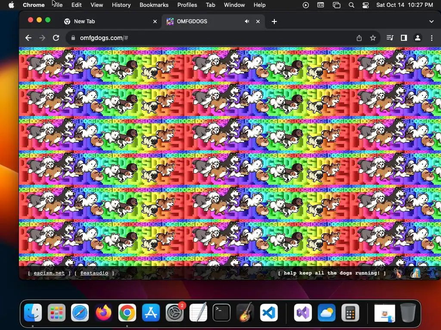Open Launchpad from the Dock
The width and height of the screenshot is (441, 330).
56,313
